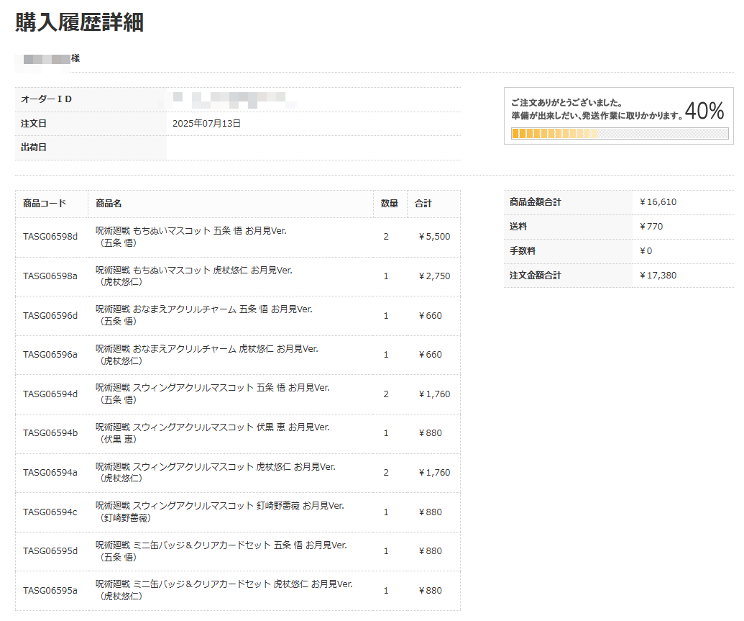The width and height of the screenshot is (744, 621).
Task: Click quantity 1 in the TASG06598a row
Action: (386, 276)
